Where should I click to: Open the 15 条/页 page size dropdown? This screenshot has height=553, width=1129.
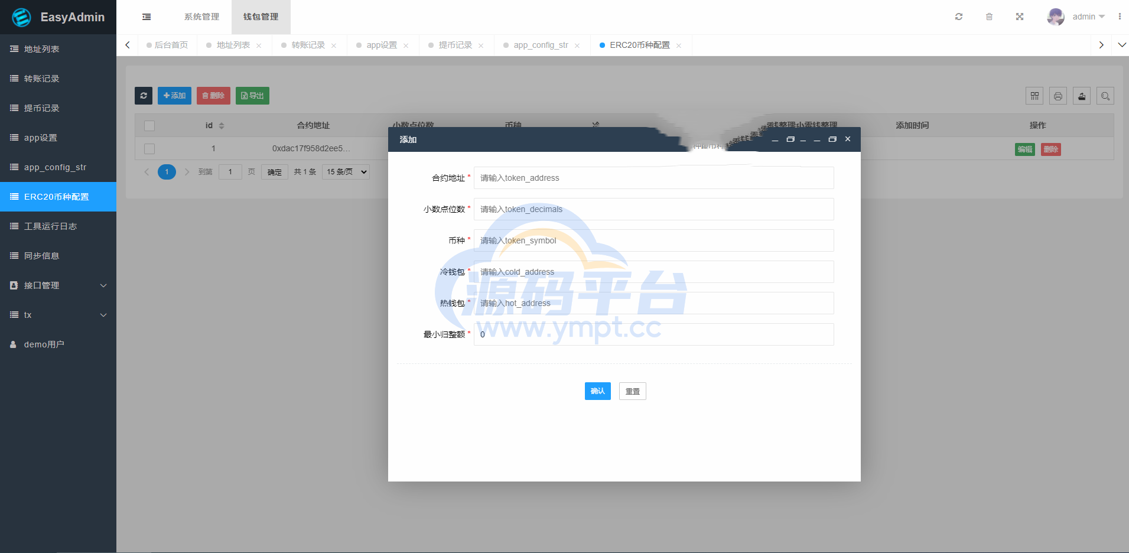point(346,172)
